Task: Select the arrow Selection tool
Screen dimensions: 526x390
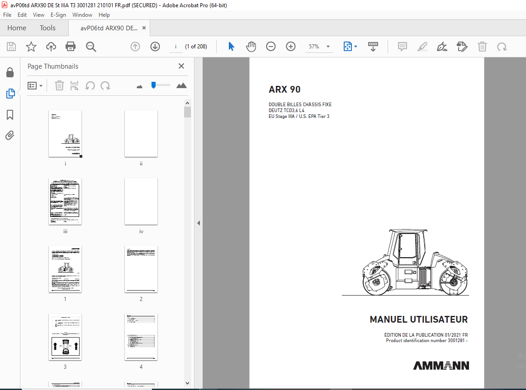Action: (x=231, y=47)
